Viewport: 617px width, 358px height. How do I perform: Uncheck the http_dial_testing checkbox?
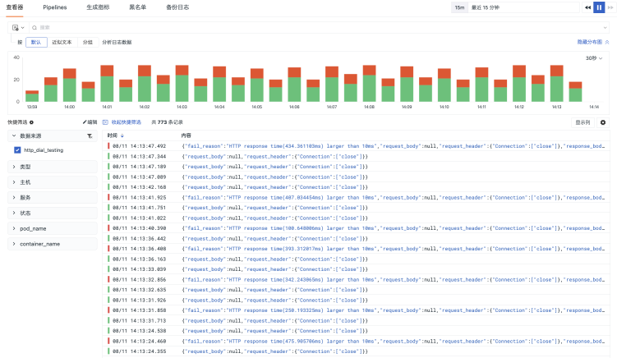click(17, 150)
